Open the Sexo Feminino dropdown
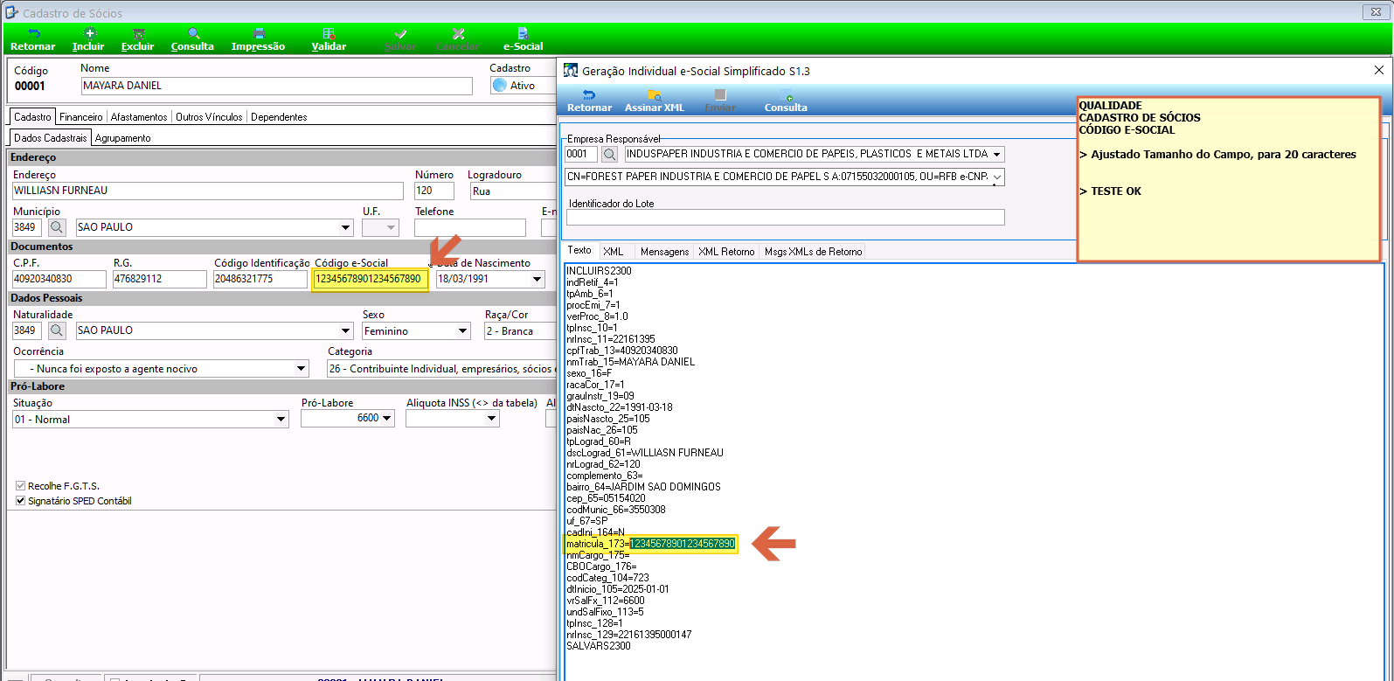The height and width of the screenshot is (681, 1394). pos(463,331)
